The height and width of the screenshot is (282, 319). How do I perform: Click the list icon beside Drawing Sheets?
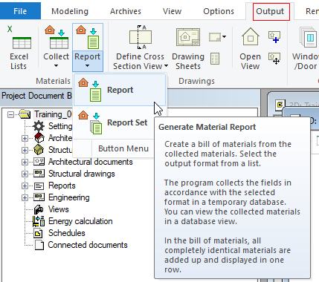(215, 59)
